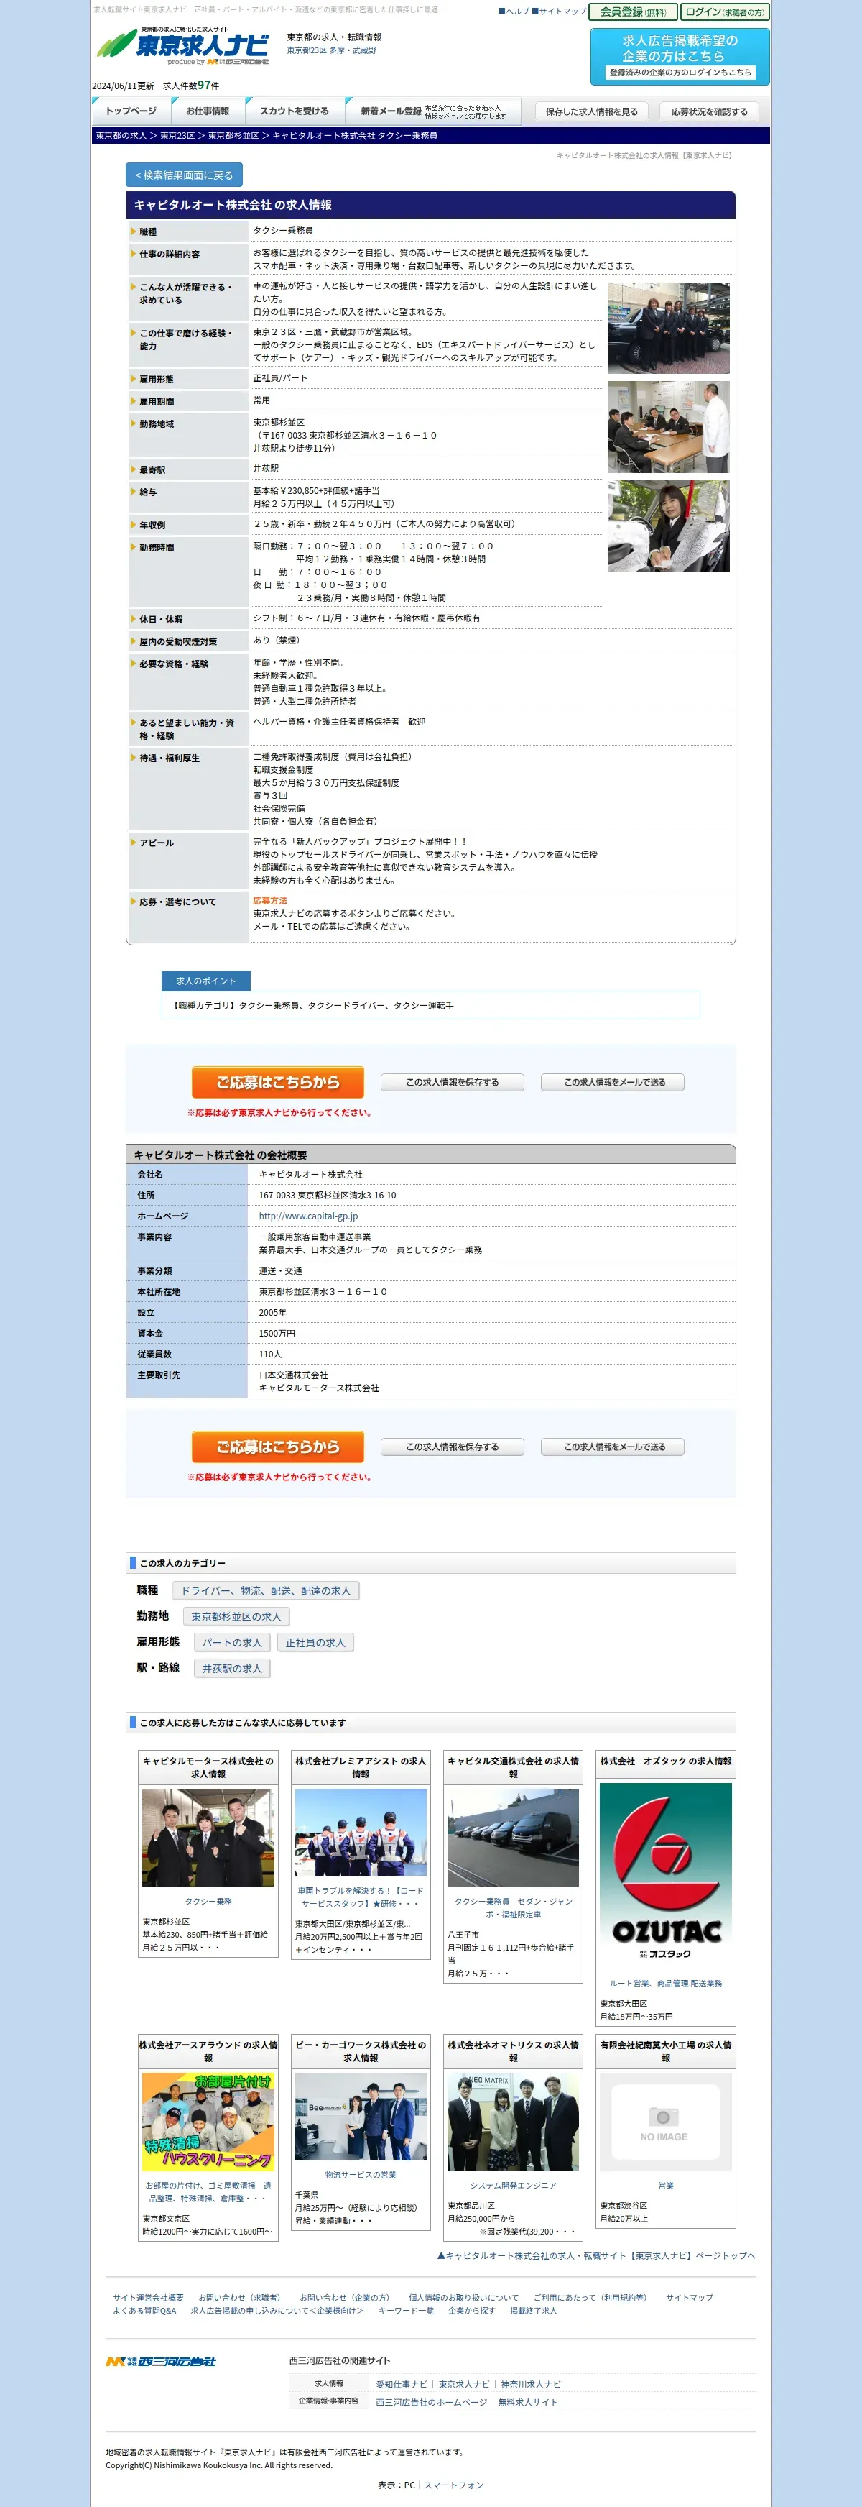Open 西三河広告社のホームページ link
This screenshot has width=862, height=2507.
point(431,2402)
